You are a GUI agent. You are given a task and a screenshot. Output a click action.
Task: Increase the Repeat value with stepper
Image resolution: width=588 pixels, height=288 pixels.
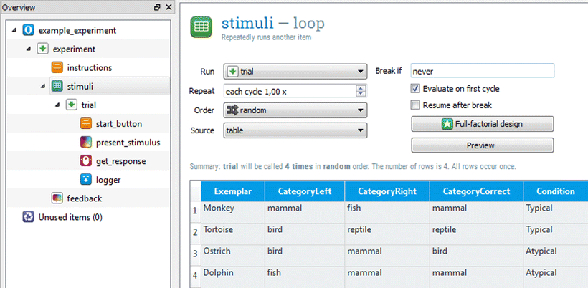click(361, 88)
